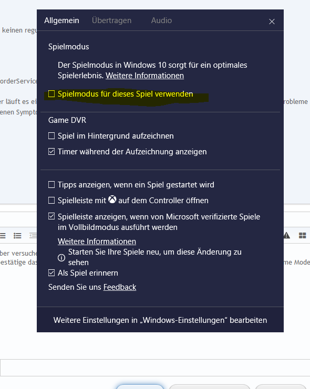This screenshot has height=389, width=310.
Task: Enable Spielmodus für dieses Spiel verwenden
Action: [x=51, y=94]
